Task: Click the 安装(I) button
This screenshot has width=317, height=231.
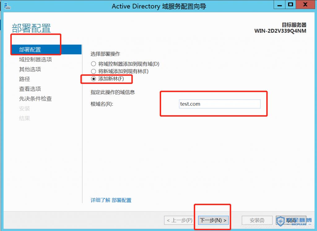Action: click(257, 220)
